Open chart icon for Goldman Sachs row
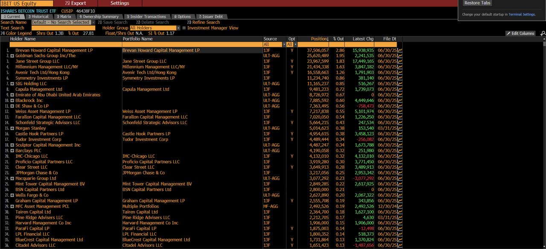The height and width of the screenshot is (249, 546). coord(400,56)
